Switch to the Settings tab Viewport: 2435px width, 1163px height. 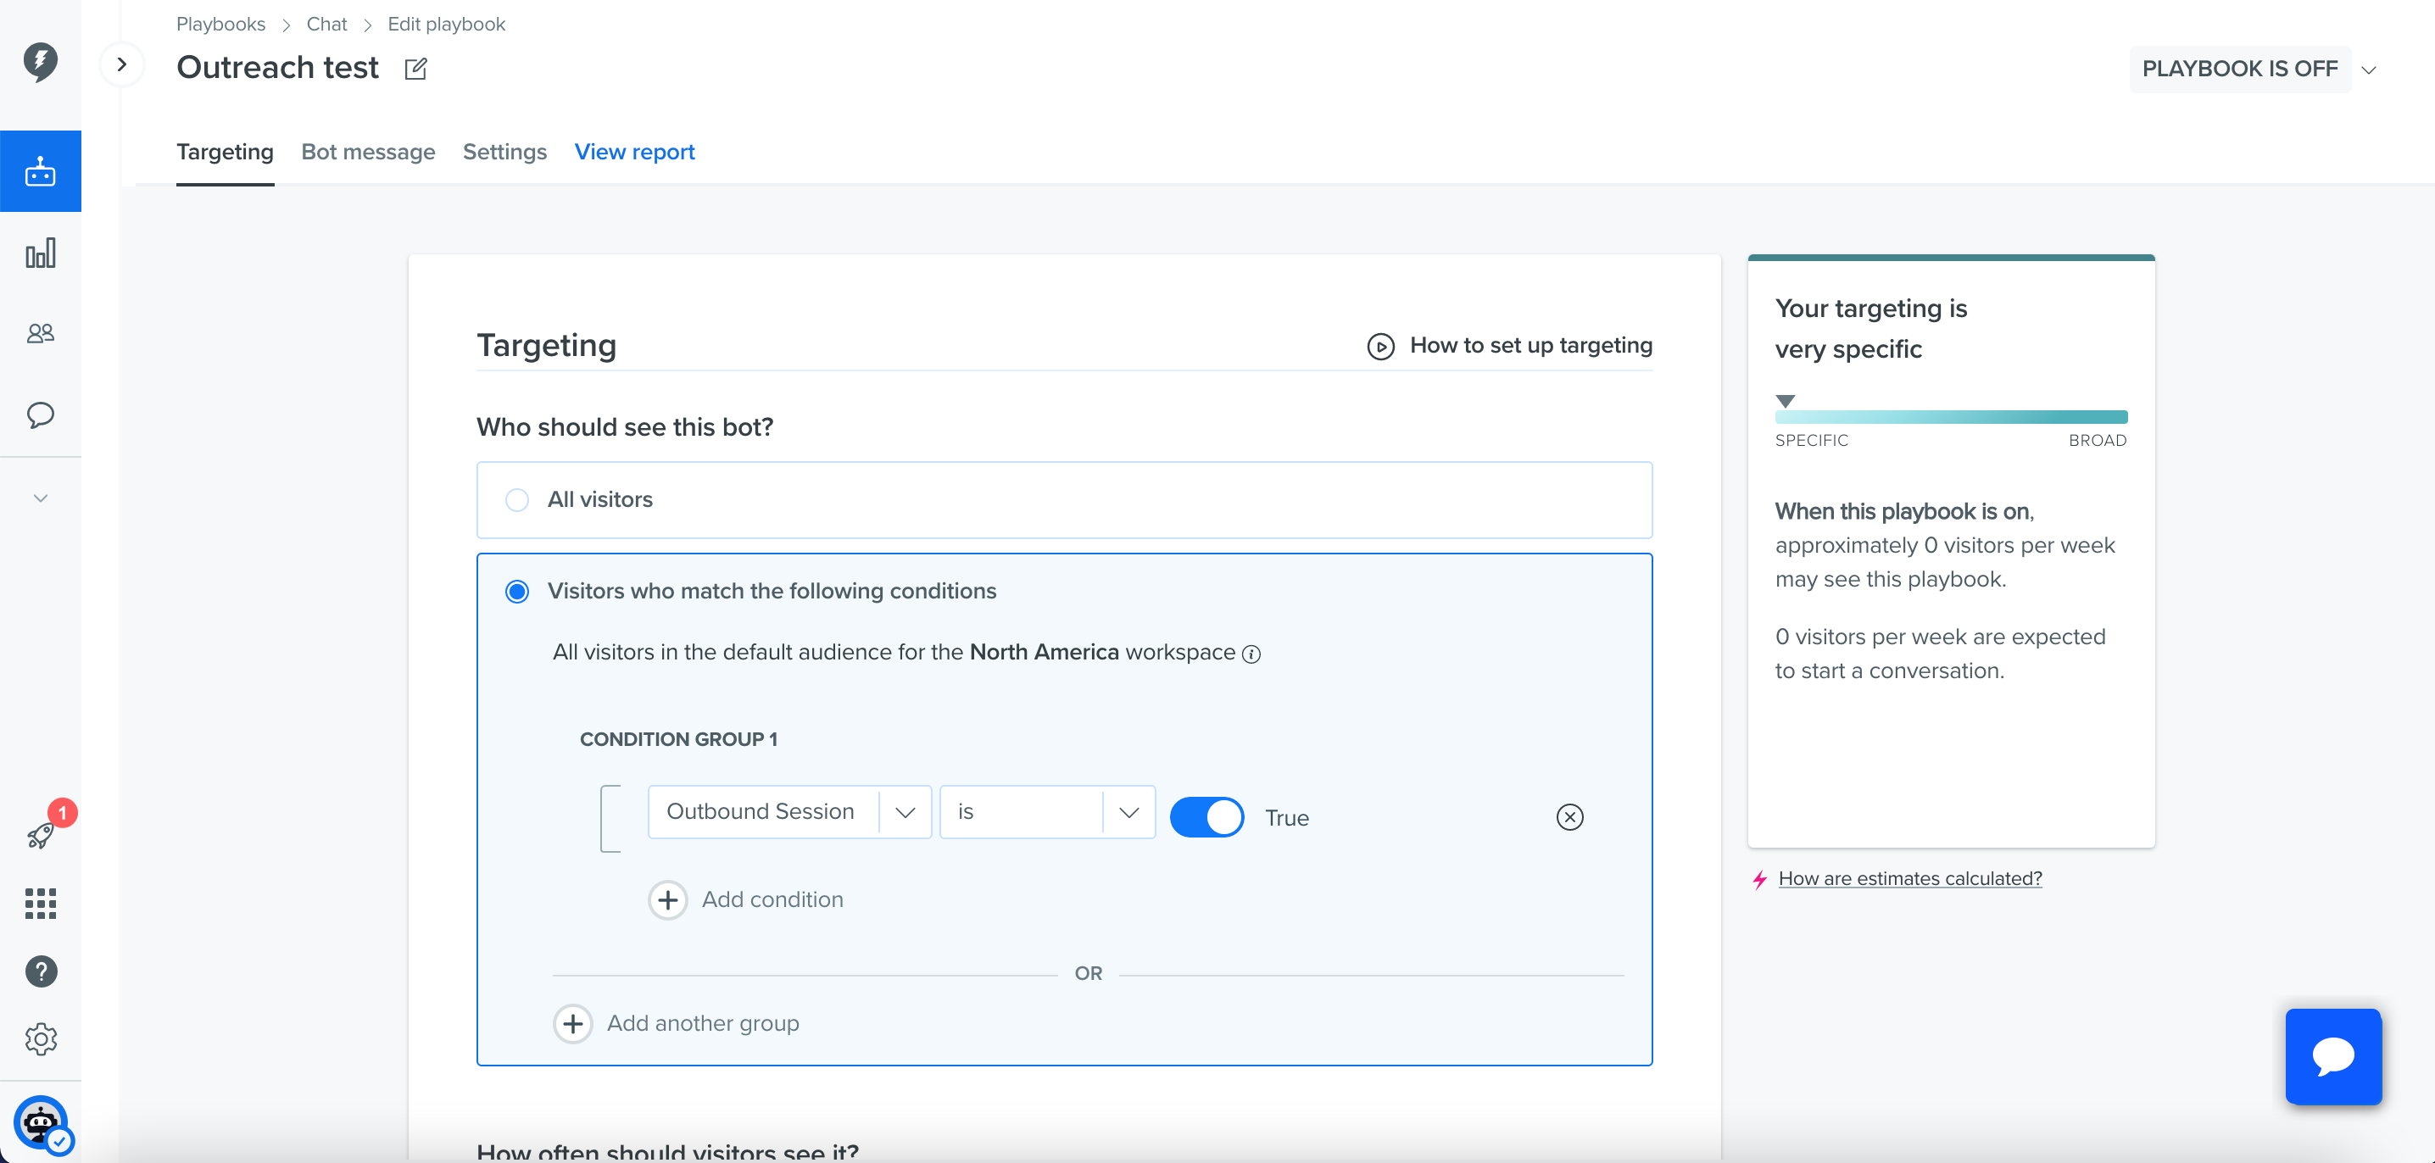pos(504,152)
